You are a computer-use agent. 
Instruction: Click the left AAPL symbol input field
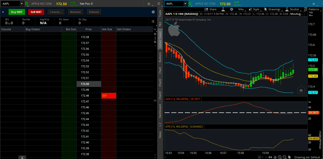coord(10,3)
